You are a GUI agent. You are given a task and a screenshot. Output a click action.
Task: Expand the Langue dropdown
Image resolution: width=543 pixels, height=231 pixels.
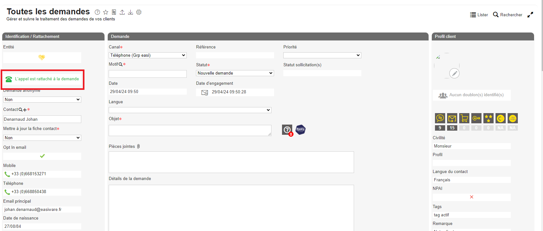(190, 110)
